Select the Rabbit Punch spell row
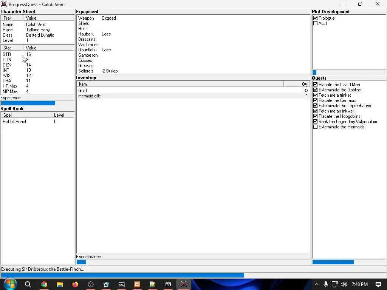The height and width of the screenshot is (290, 387). click(37, 122)
